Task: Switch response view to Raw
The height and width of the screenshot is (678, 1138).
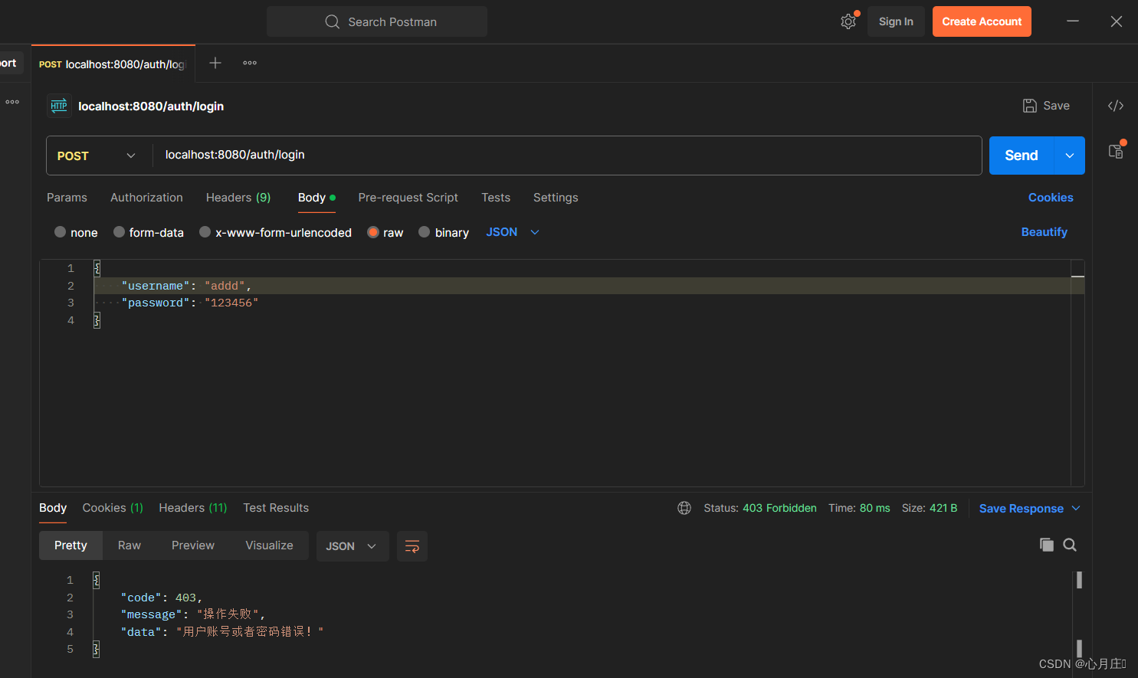Action: coord(130,545)
